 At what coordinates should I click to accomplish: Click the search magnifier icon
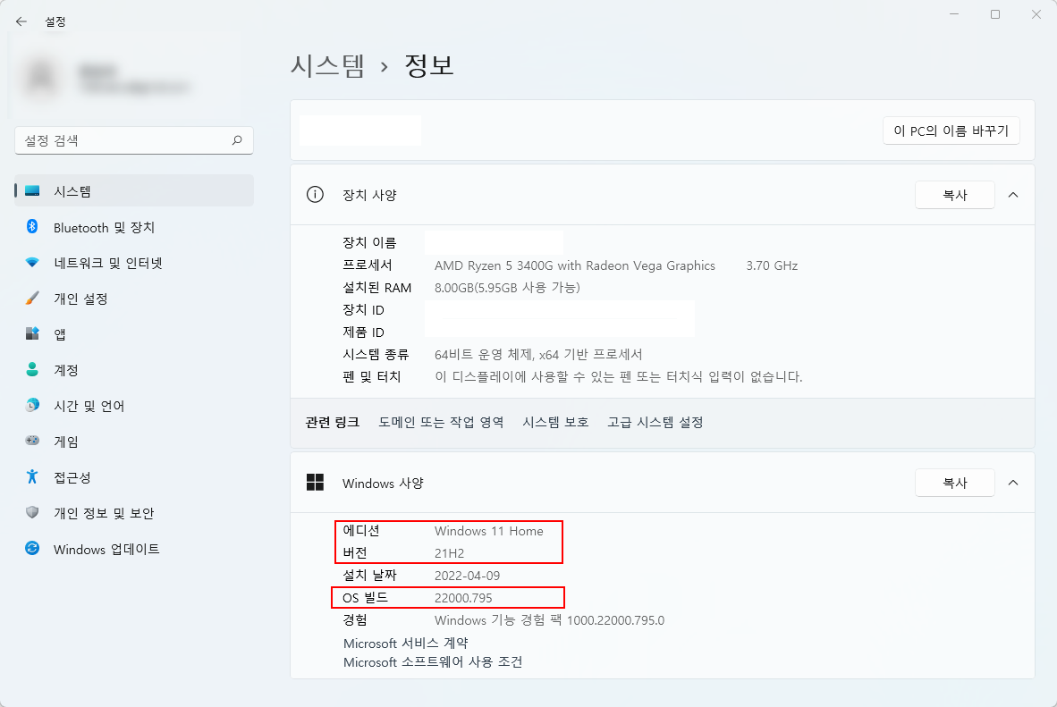click(237, 140)
